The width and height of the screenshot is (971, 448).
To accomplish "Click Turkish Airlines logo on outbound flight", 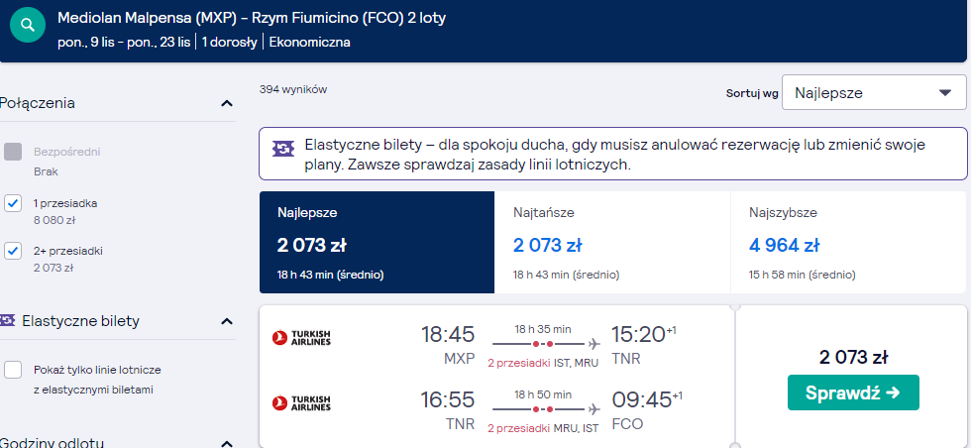I will [301, 337].
